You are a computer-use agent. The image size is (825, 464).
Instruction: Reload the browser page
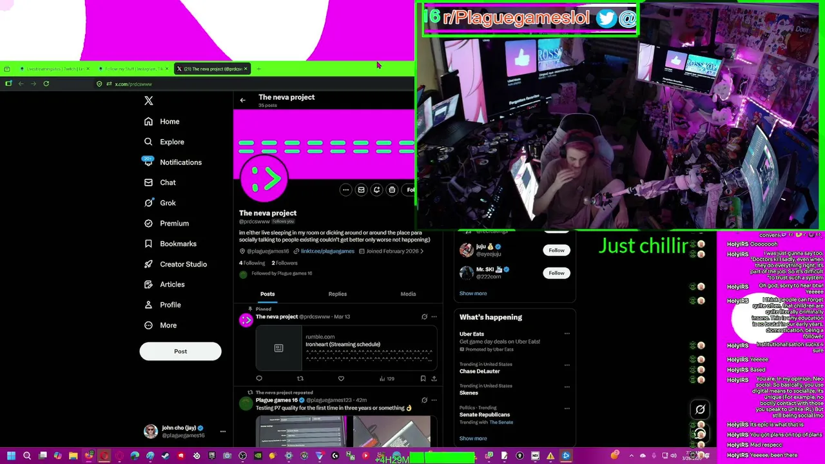click(46, 84)
